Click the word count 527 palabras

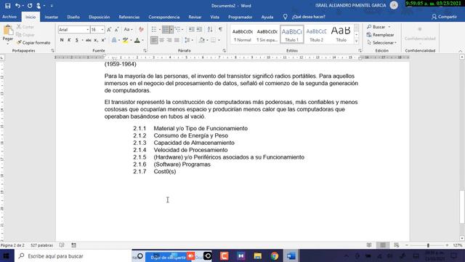[x=42, y=245]
